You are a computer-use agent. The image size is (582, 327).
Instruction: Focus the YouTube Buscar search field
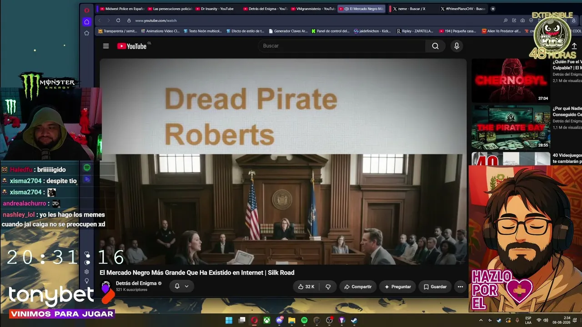pyautogui.click(x=341, y=46)
